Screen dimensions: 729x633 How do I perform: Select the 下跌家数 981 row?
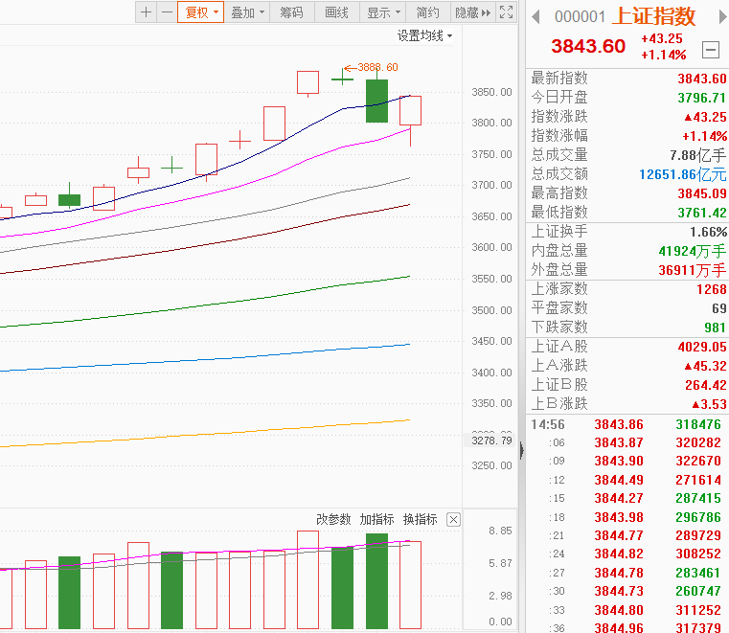(x=628, y=328)
